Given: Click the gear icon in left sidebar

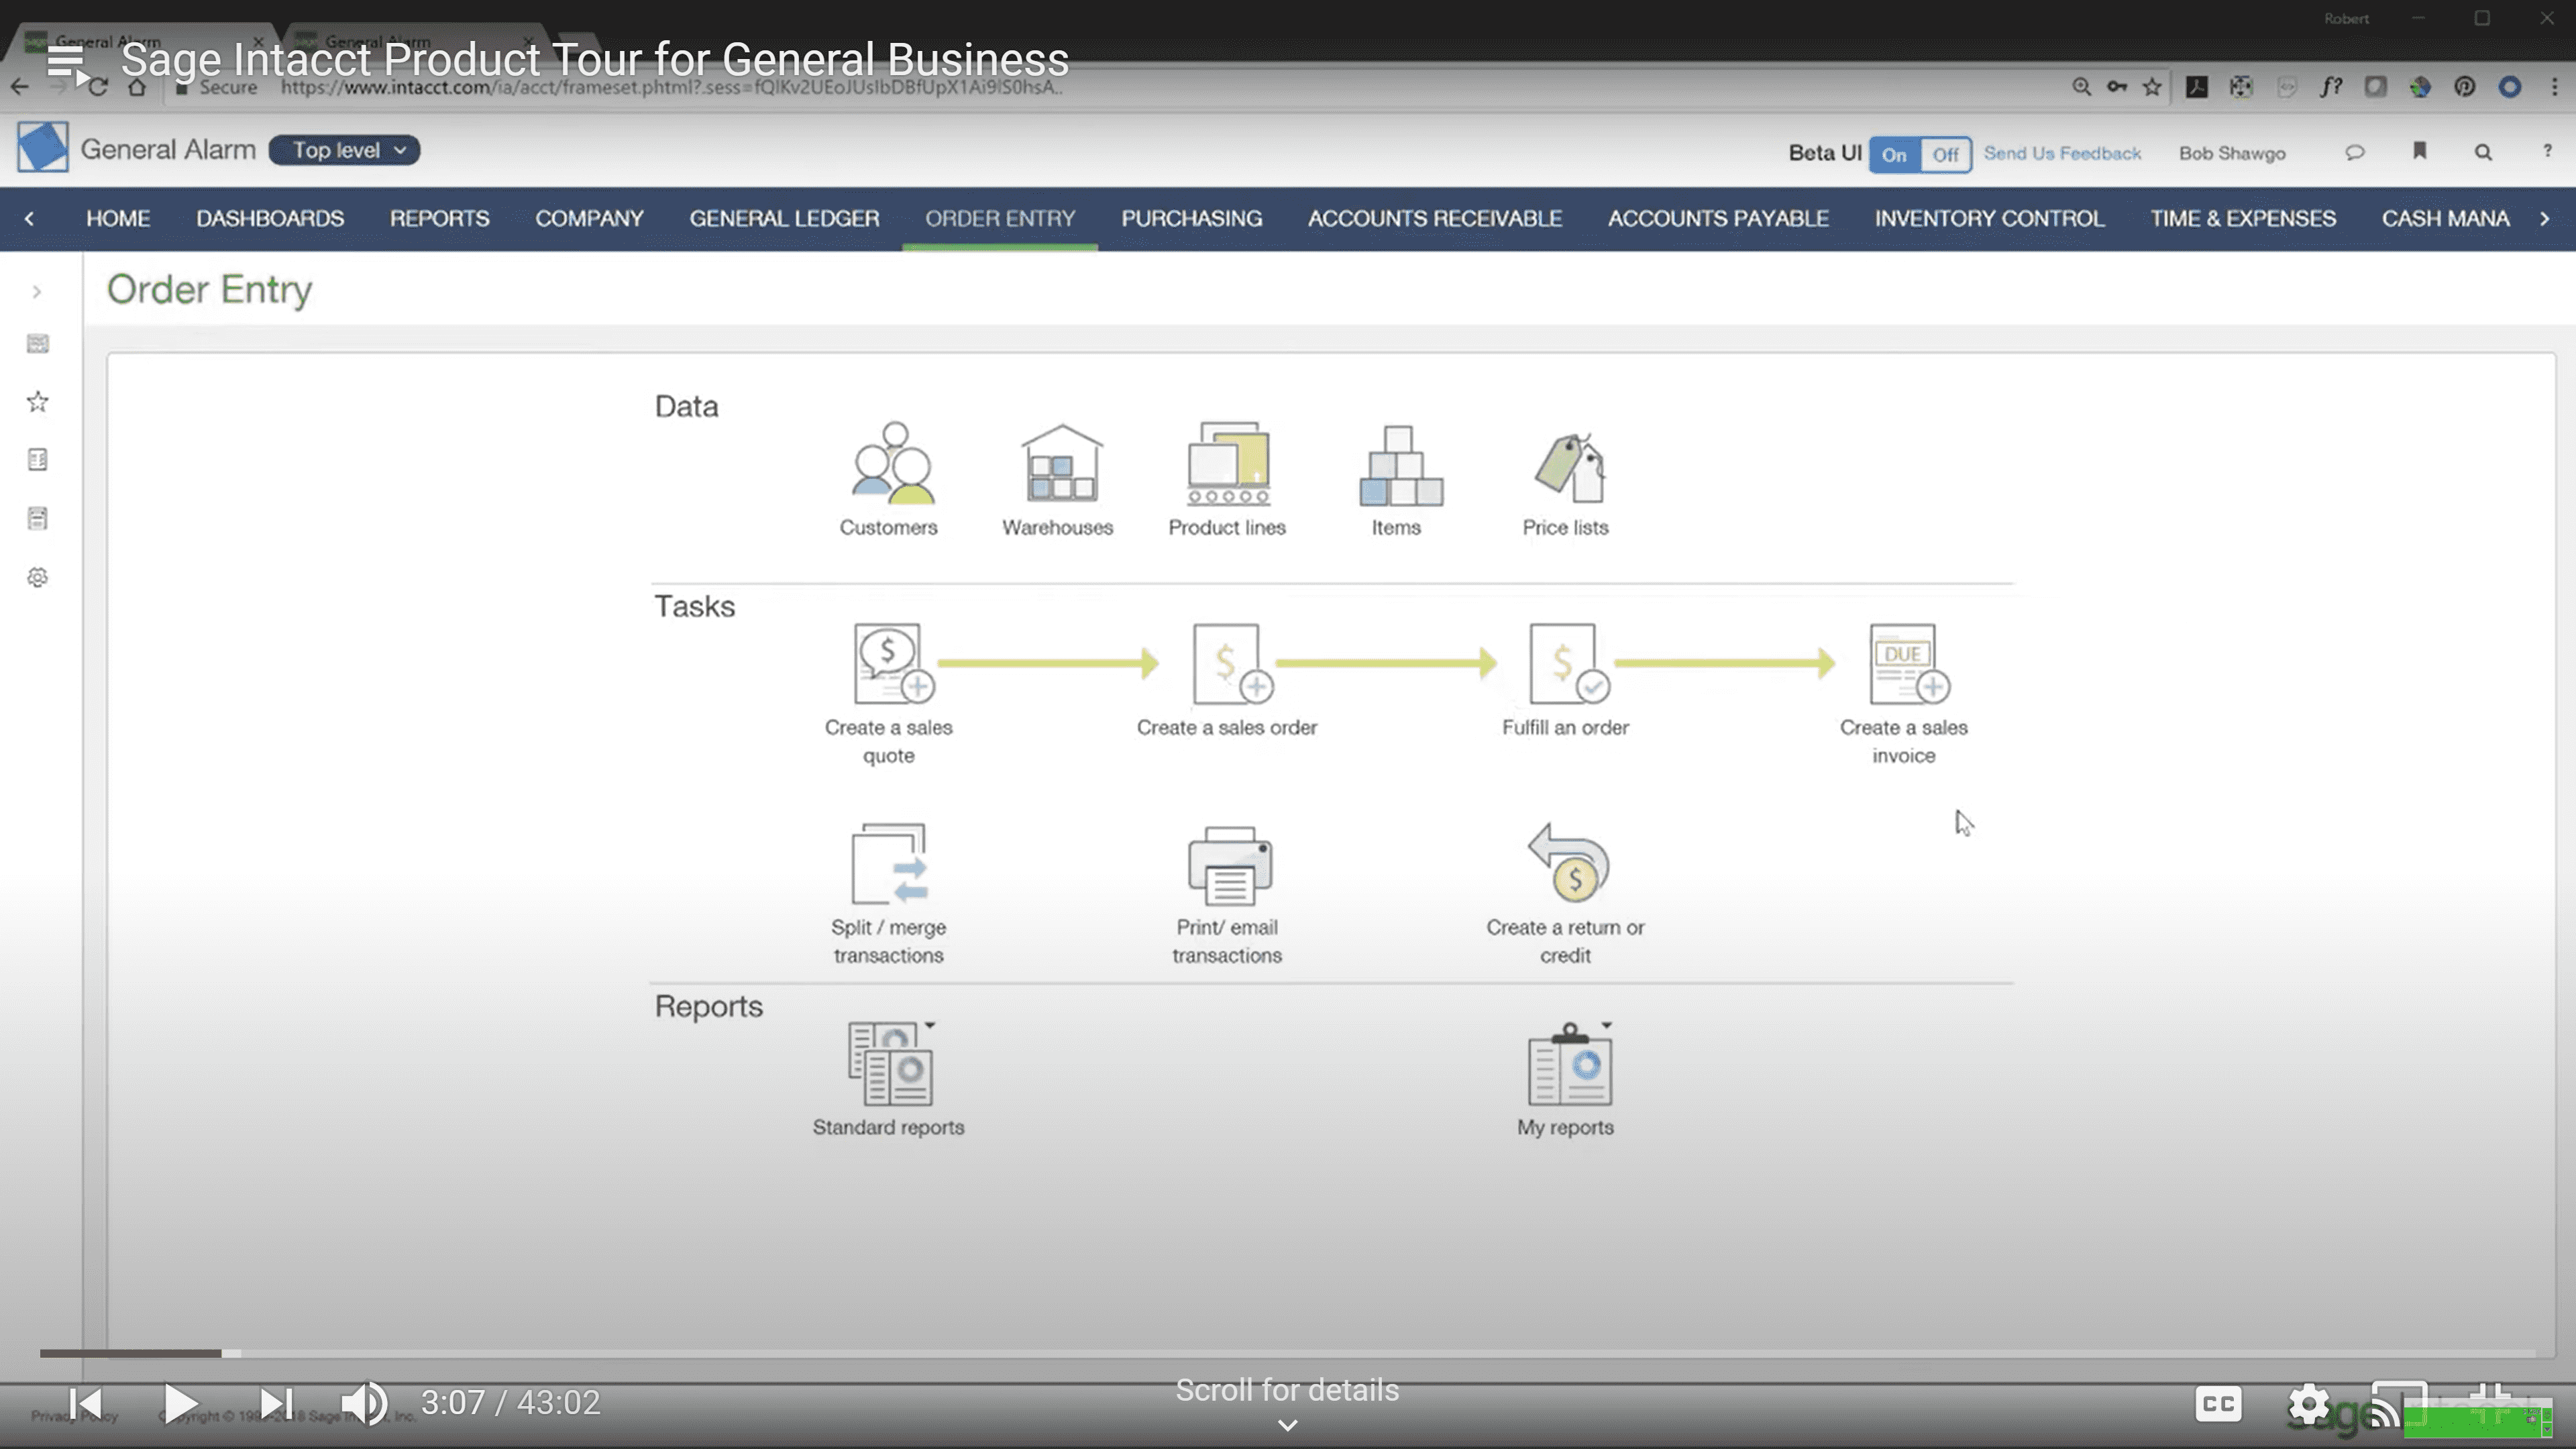Looking at the screenshot, I should click(x=38, y=577).
